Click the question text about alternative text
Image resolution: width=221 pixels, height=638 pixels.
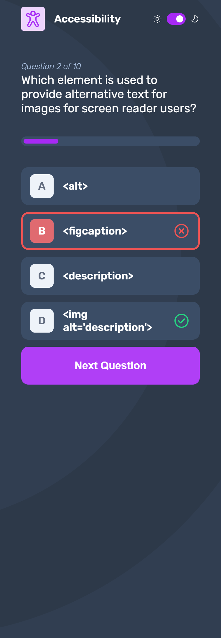(x=109, y=94)
